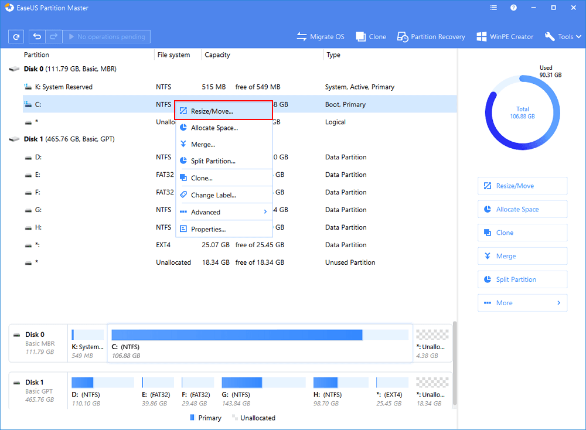Select EXT4 25.45 GB block in disk map

point(392,391)
